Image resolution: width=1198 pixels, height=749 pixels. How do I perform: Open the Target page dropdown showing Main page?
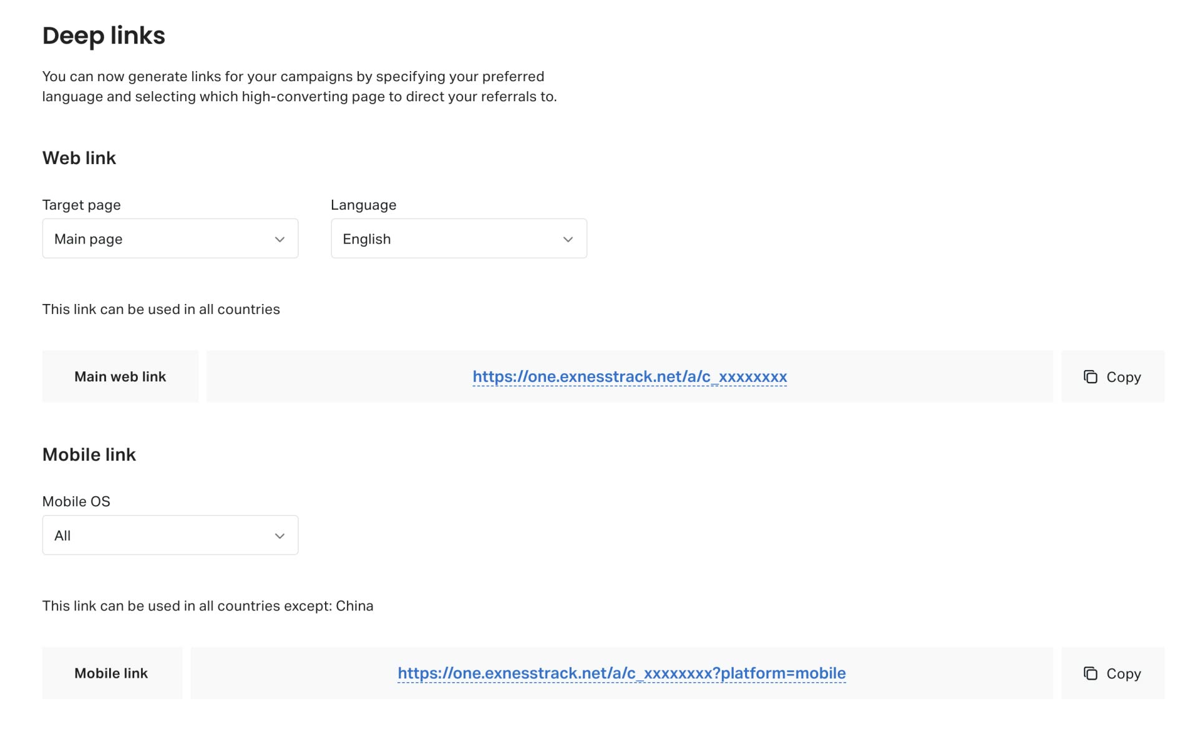(170, 238)
